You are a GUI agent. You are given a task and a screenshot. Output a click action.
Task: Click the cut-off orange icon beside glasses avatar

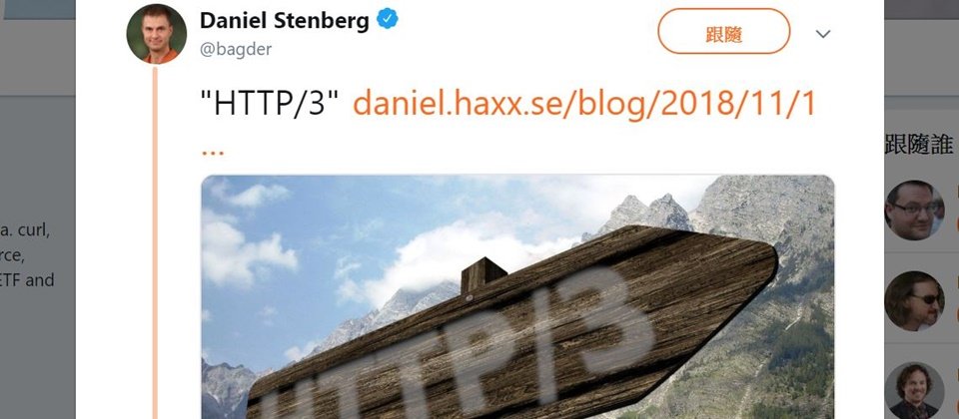point(956,210)
